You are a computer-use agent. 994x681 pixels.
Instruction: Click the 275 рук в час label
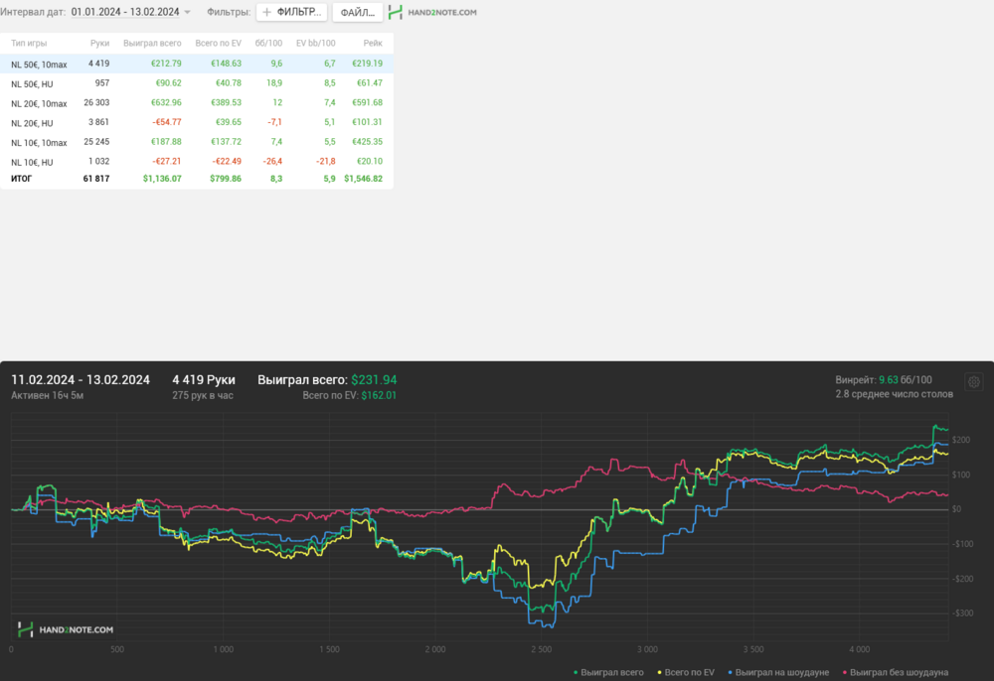[203, 395]
